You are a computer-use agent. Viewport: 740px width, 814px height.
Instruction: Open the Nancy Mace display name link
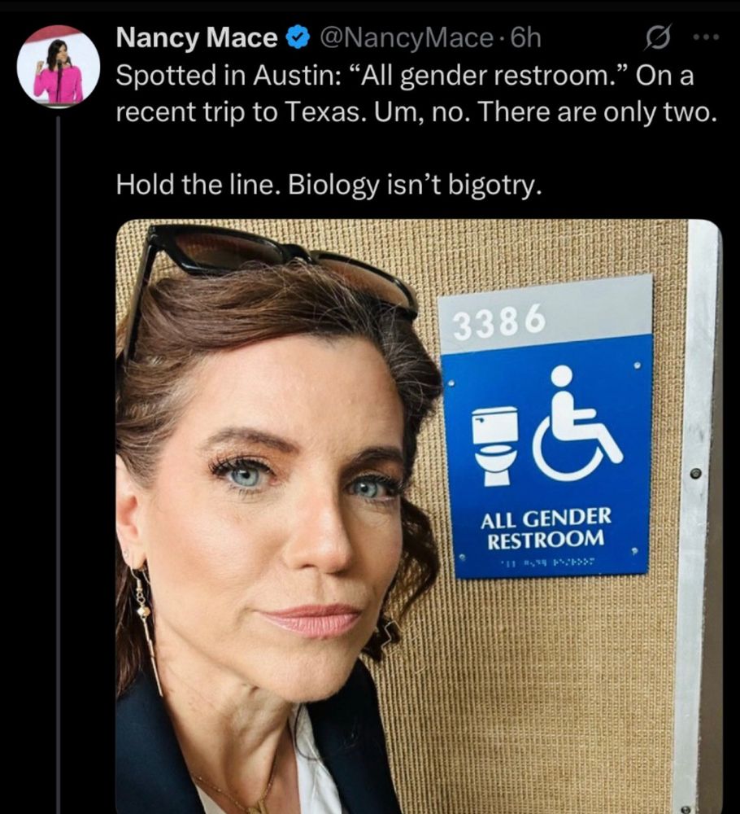197,38
